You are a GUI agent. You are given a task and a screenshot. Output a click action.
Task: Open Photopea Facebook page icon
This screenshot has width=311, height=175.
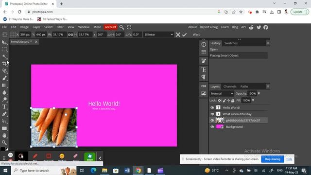point(266,27)
